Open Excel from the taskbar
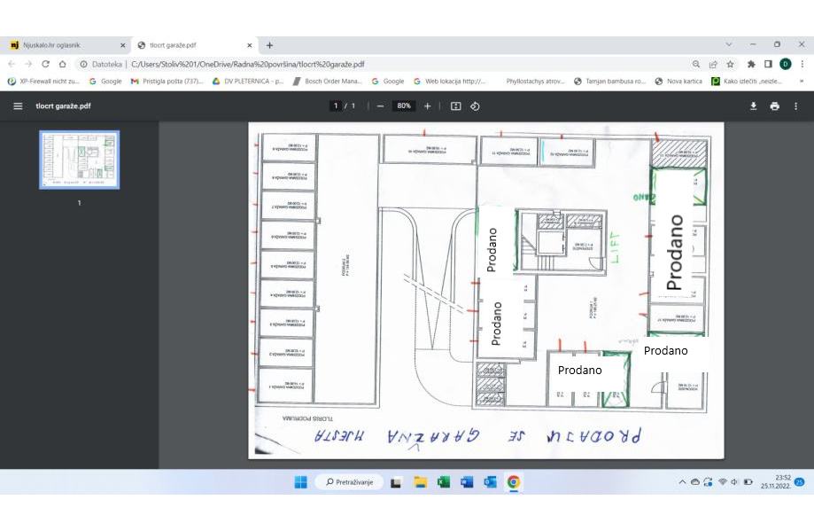Image resolution: width=814 pixels, height=531 pixels. [444, 482]
